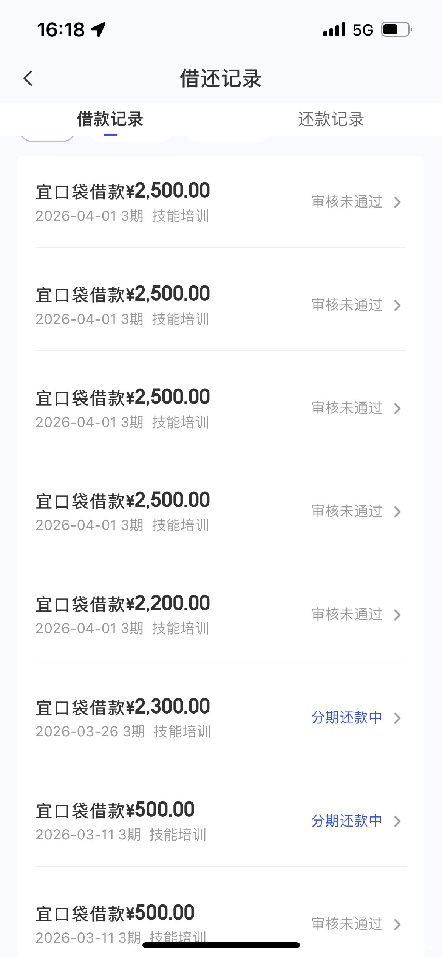Open chevron on ¥500.00 审核未通过 loan
Viewport: 442px width, 957px height.
[x=397, y=924]
